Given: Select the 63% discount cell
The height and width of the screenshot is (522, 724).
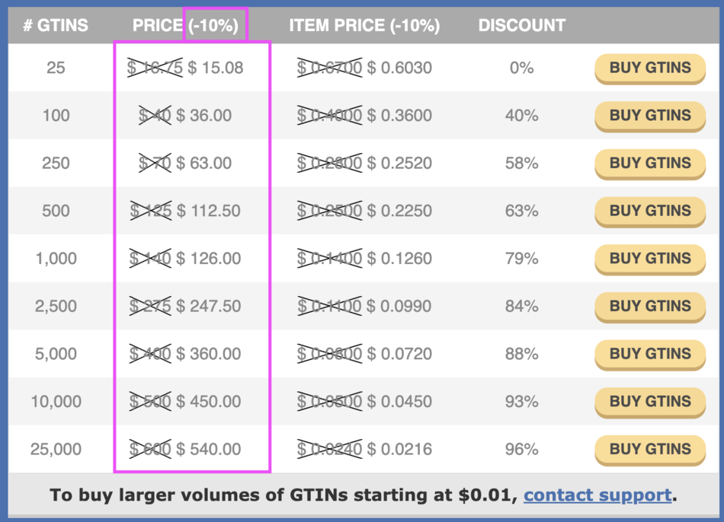Looking at the screenshot, I should pos(521,211).
